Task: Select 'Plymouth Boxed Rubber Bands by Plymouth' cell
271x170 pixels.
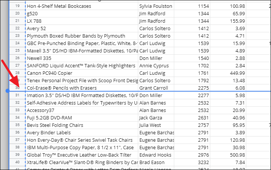Action: (x=82, y=36)
